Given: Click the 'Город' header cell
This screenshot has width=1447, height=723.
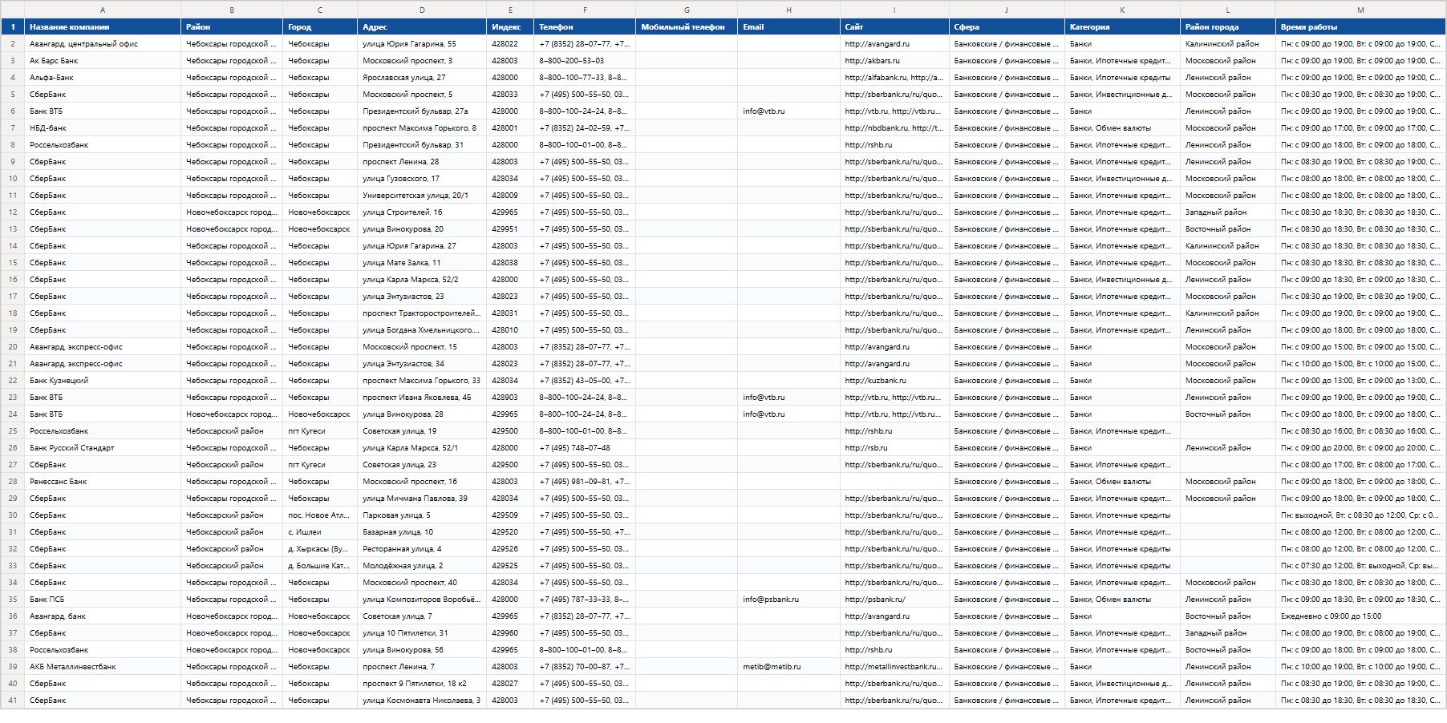Looking at the screenshot, I should coord(320,27).
